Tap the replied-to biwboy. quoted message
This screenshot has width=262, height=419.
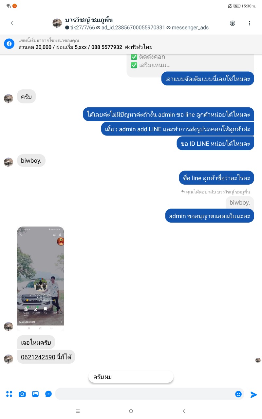[x=240, y=203]
